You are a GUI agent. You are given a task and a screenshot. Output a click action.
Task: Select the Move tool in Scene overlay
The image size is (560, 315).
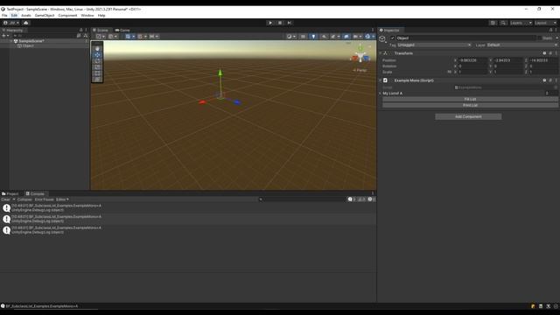pyautogui.click(x=97, y=55)
